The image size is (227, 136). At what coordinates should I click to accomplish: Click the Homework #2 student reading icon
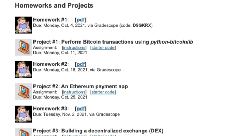[x=23, y=69]
